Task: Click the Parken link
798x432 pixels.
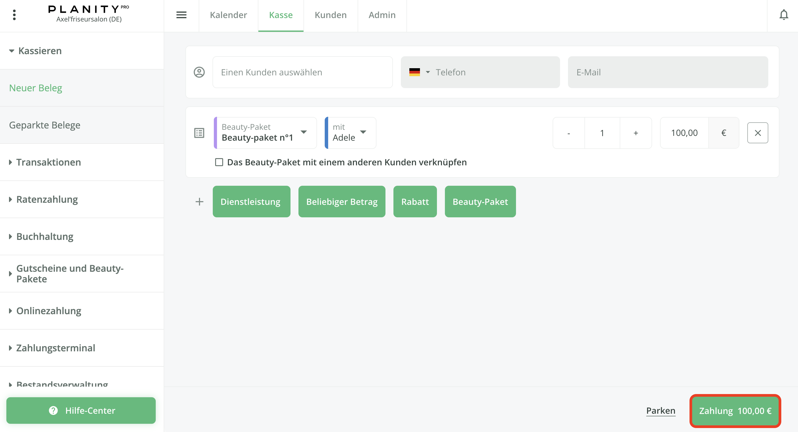Action: pos(661,411)
